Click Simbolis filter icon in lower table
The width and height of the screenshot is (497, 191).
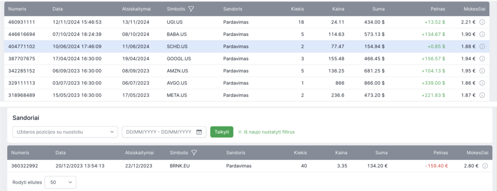[194, 153]
